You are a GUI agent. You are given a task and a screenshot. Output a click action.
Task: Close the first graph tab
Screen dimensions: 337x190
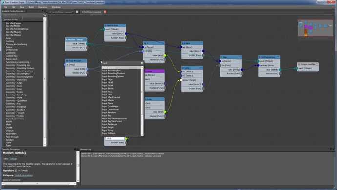click(77, 12)
